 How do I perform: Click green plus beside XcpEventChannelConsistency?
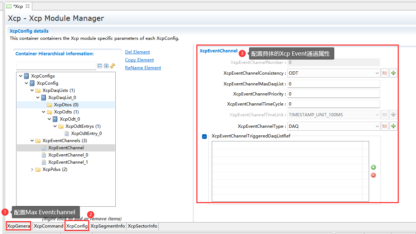[393, 73]
